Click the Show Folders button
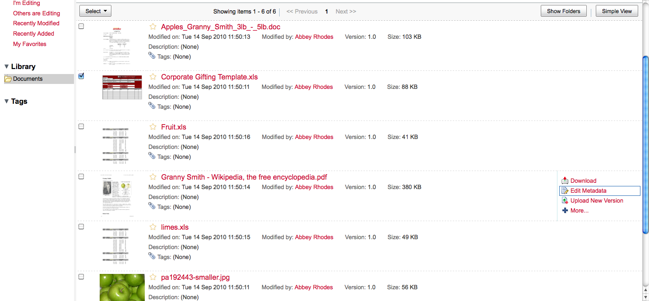The width and height of the screenshot is (649, 301). [x=564, y=11]
